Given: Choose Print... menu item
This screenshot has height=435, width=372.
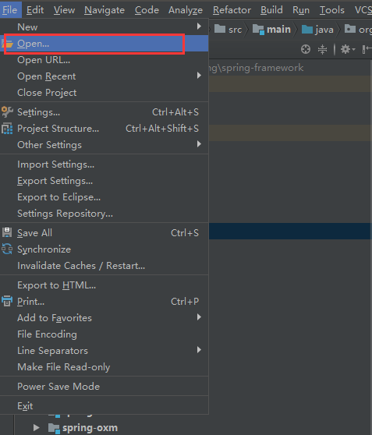Looking at the screenshot, I should point(104,302).
